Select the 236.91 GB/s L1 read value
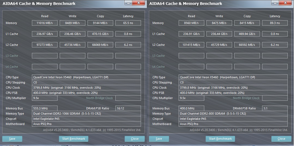Image resolution: width=294 pixels, height=146 pixels. tap(191, 34)
